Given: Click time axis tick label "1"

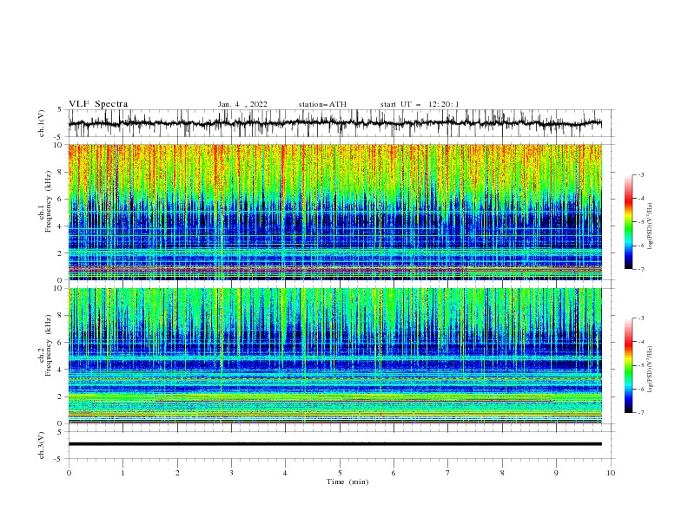Looking at the screenshot, I should pyautogui.click(x=122, y=473).
